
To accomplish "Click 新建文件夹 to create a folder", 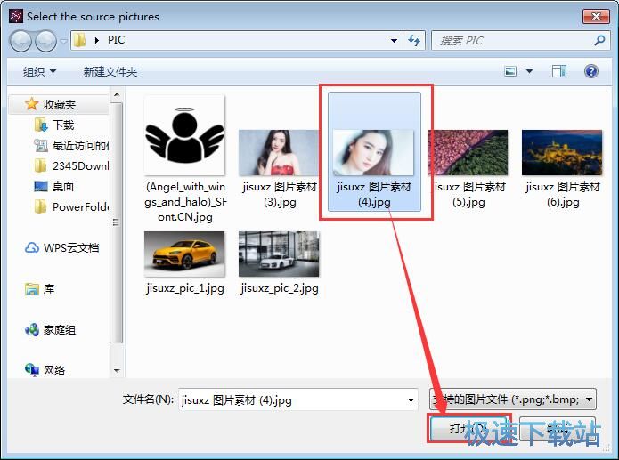I will click(110, 71).
